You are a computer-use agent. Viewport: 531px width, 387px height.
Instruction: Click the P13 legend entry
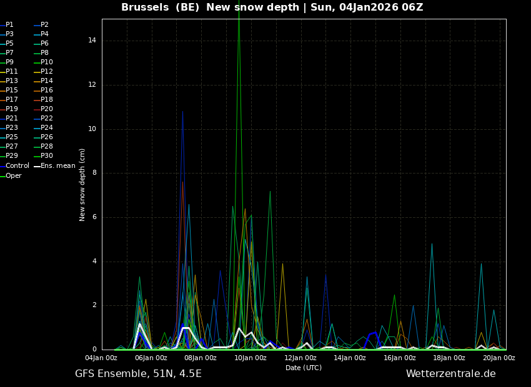9,81
